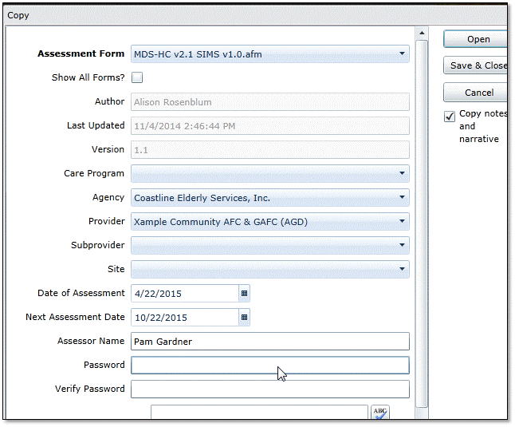Viewport: 515px width, 427px height.
Task: Click the ABC spell check icon
Action: (380, 413)
